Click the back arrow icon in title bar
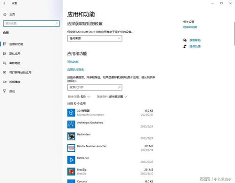The width and height of the screenshot is (235, 183). click(5, 3)
